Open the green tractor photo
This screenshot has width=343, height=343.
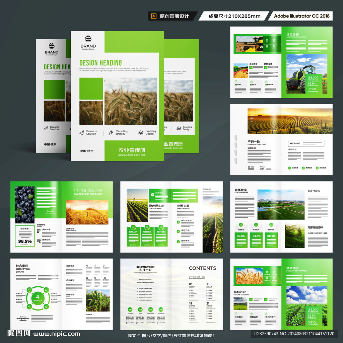[x=307, y=74]
